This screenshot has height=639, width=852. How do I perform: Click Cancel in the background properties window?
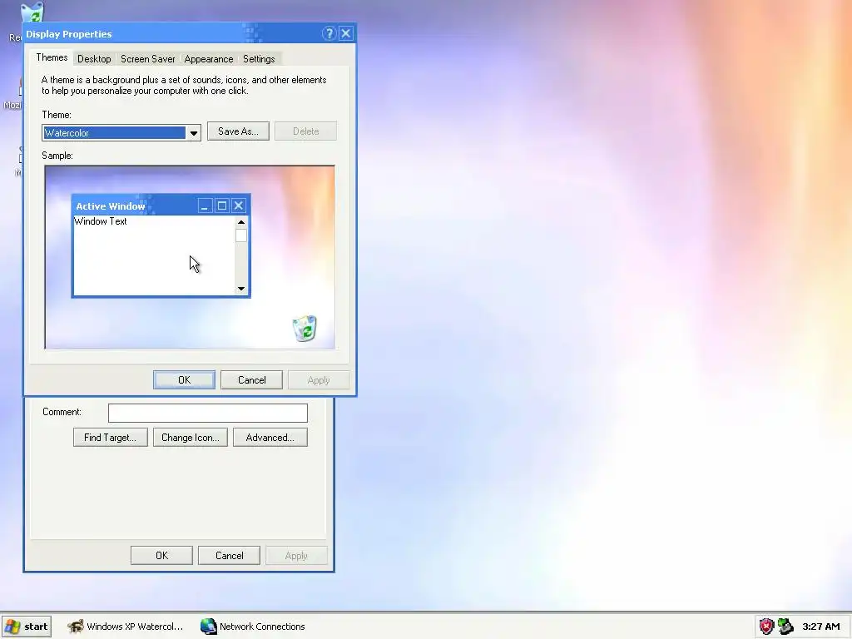pos(230,555)
